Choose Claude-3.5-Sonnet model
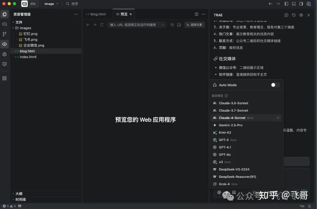This screenshot has width=317, height=209. point(246,103)
